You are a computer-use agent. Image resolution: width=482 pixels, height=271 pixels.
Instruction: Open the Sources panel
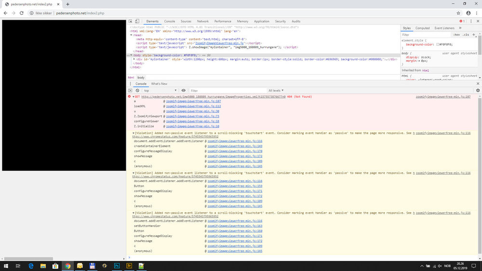[x=186, y=21]
